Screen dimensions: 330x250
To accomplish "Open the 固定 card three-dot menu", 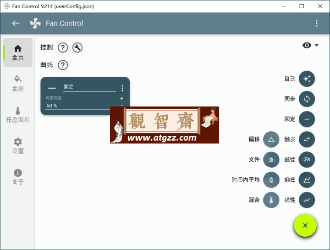I will pos(122,88).
